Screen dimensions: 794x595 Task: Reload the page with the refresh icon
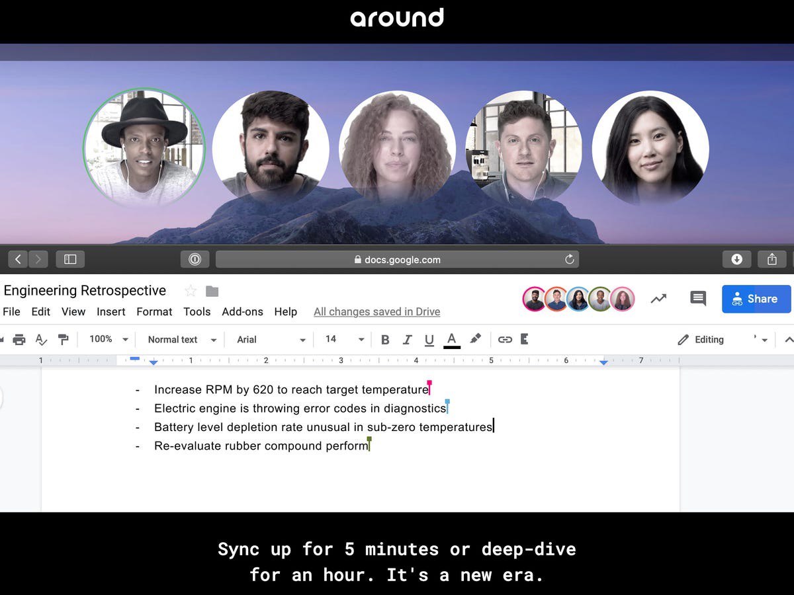569,259
